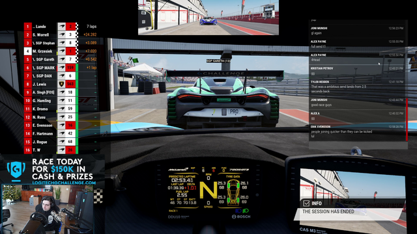Click the F. Hartmann driver name

click(x=43, y=133)
